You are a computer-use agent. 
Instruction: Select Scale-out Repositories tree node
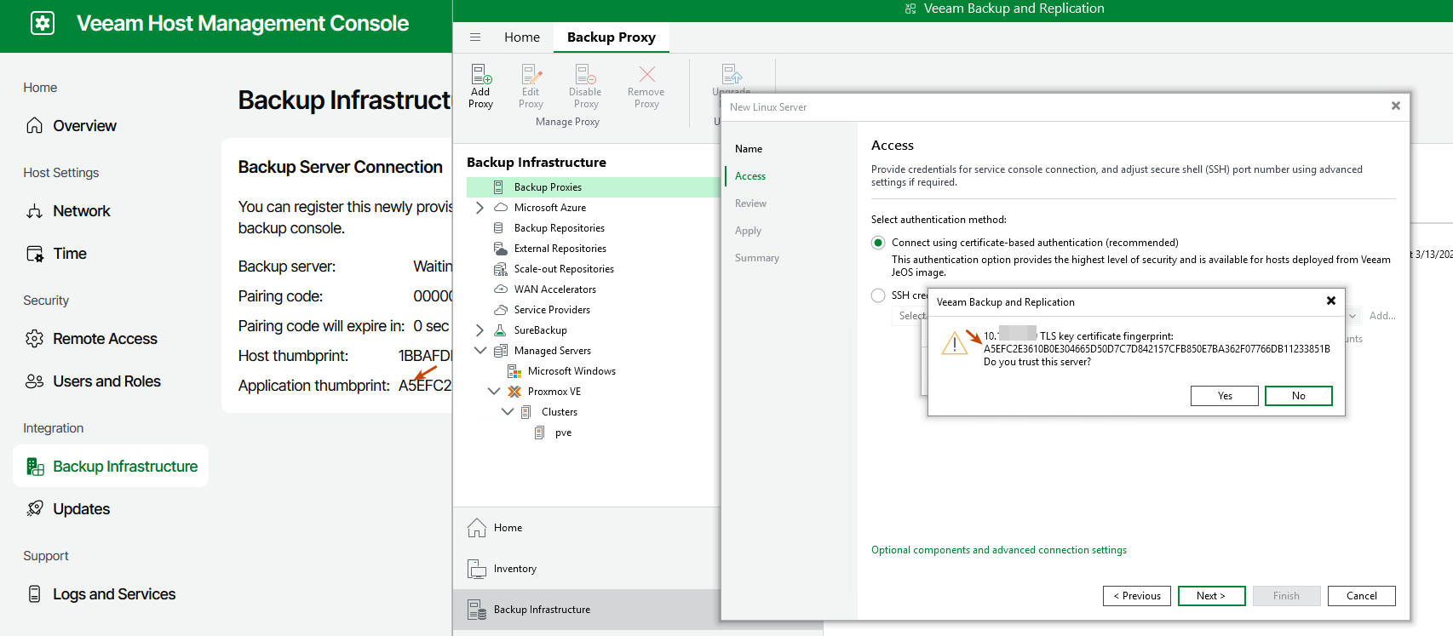click(563, 269)
